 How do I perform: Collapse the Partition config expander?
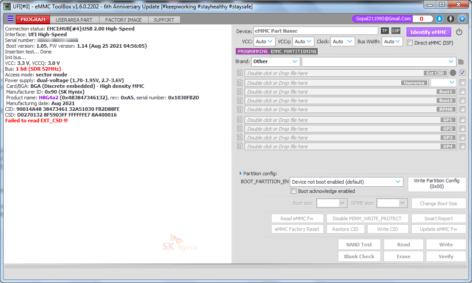click(241, 174)
